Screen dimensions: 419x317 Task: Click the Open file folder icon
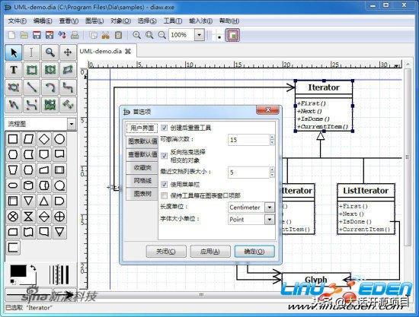24,35
